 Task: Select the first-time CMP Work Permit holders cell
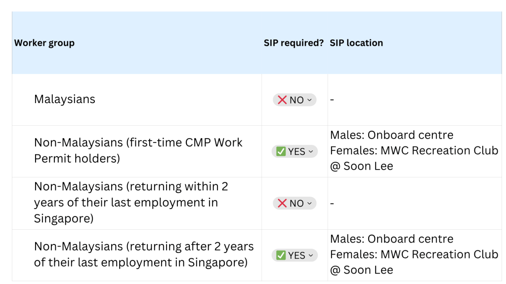click(138, 150)
